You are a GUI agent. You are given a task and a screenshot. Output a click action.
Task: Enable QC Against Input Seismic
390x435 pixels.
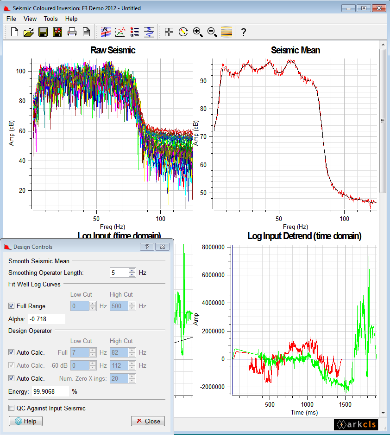(12, 408)
